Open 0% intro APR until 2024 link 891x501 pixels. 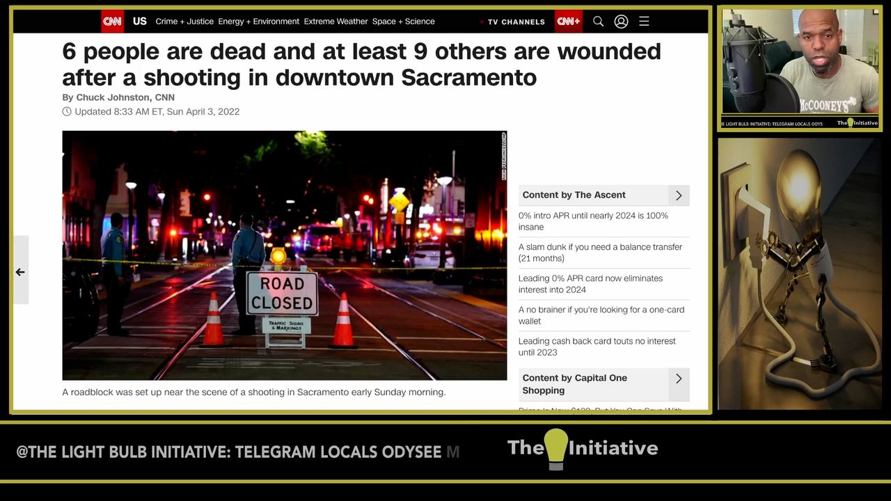click(x=593, y=221)
